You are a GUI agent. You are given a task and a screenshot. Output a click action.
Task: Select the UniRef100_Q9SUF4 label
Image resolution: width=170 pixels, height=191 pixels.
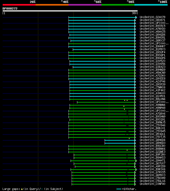pos(152,52)
